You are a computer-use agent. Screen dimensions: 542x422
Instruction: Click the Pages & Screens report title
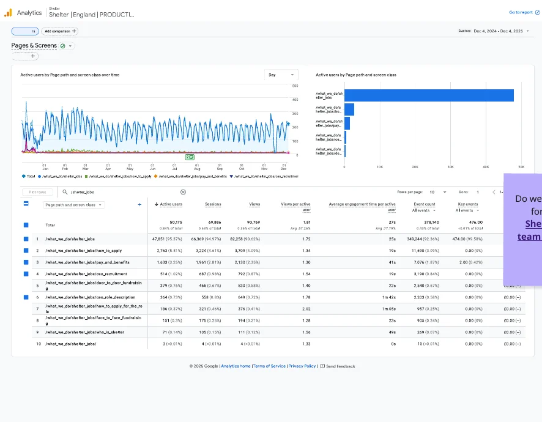pos(34,46)
